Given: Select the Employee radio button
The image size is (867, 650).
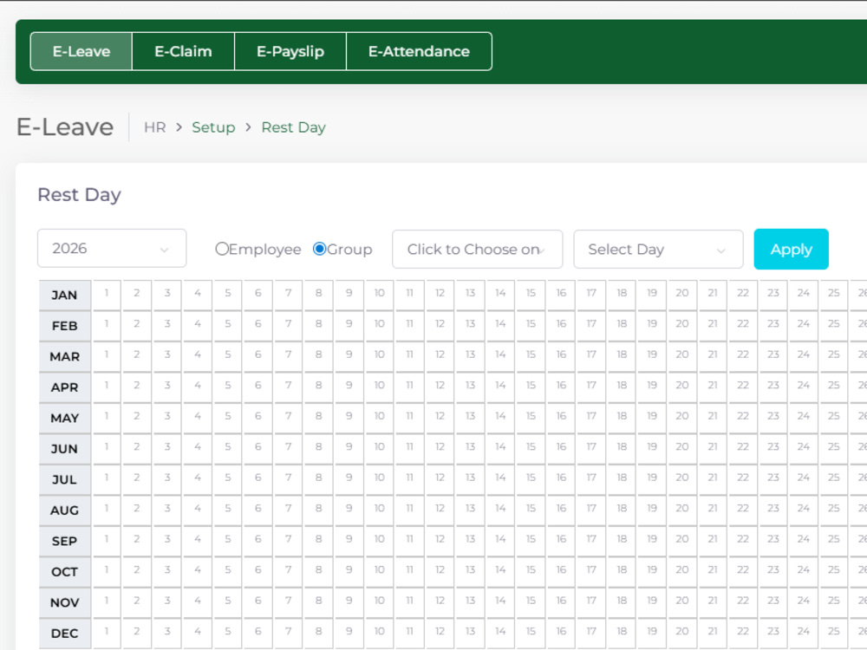Looking at the screenshot, I should coord(222,249).
